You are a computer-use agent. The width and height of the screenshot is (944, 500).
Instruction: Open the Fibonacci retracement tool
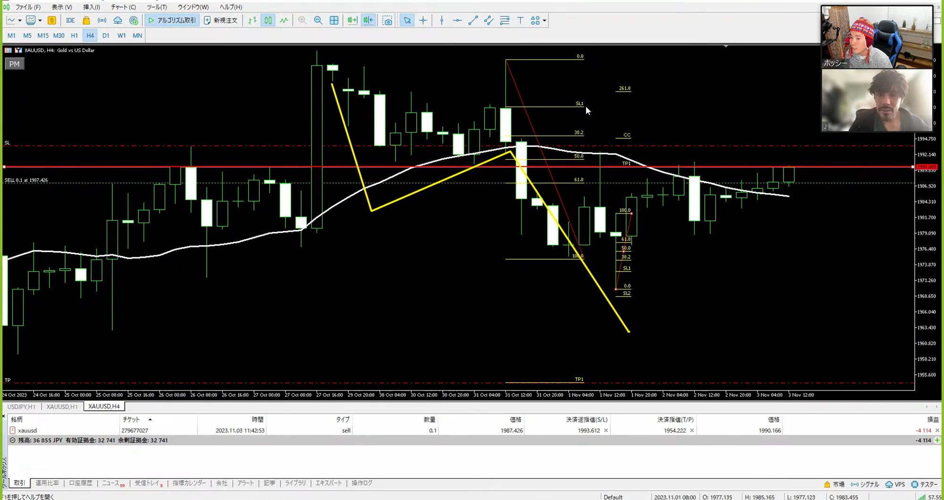[x=505, y=20]
